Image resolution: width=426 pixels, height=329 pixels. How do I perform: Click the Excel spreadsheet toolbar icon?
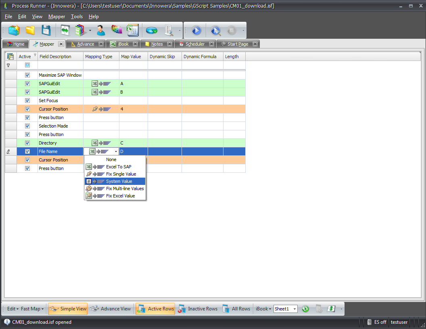132,31
